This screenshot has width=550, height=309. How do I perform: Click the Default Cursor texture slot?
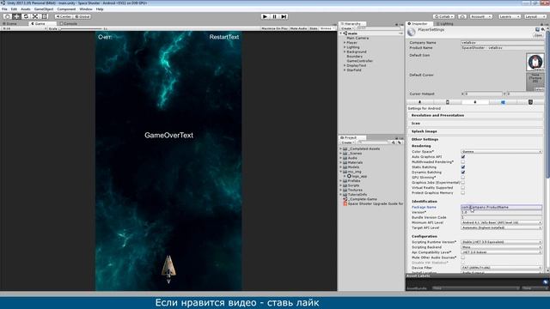(x=535, y=82)
